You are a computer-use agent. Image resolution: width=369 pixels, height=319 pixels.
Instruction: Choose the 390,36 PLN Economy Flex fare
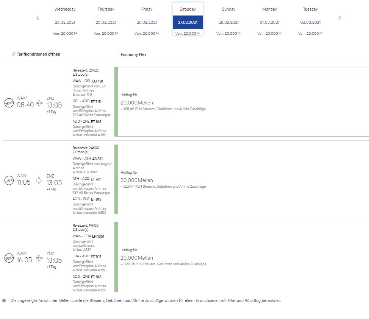coord(242,257)
